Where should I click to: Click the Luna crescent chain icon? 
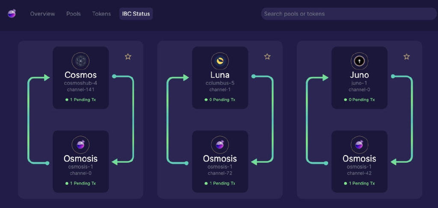coord(220,61)
